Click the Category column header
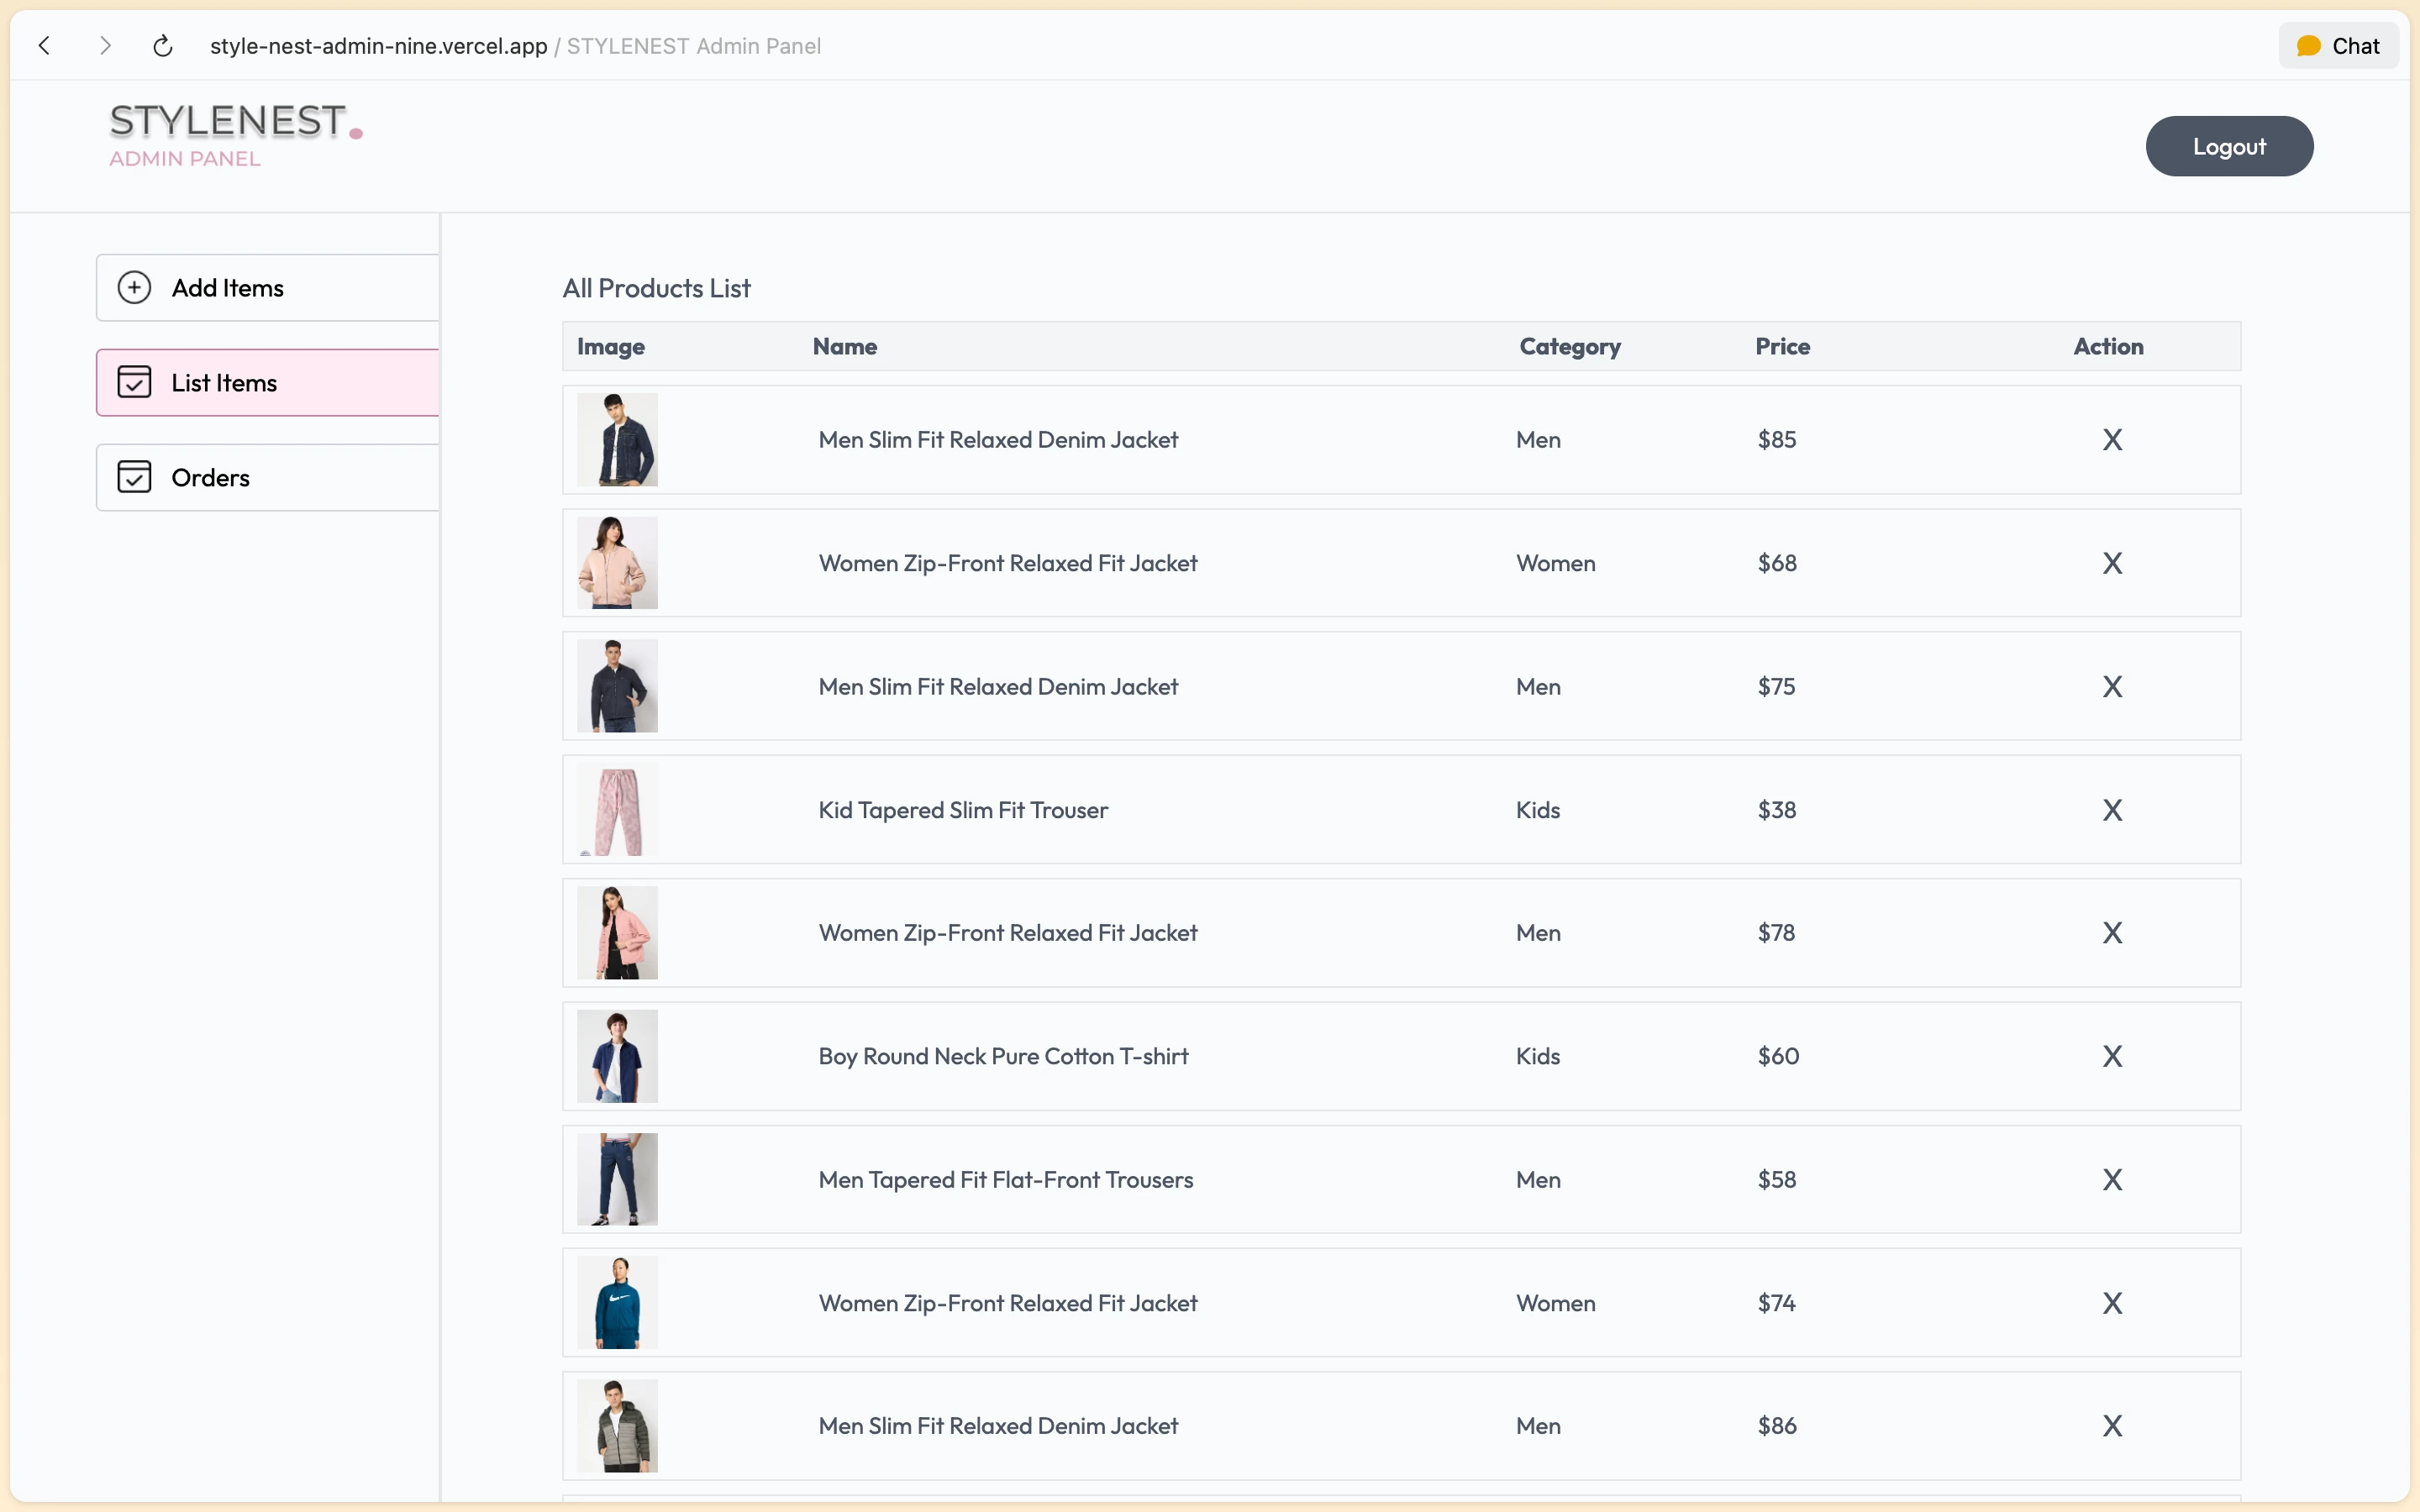The image size is (2420, 1512). (x=1570, y=347)
